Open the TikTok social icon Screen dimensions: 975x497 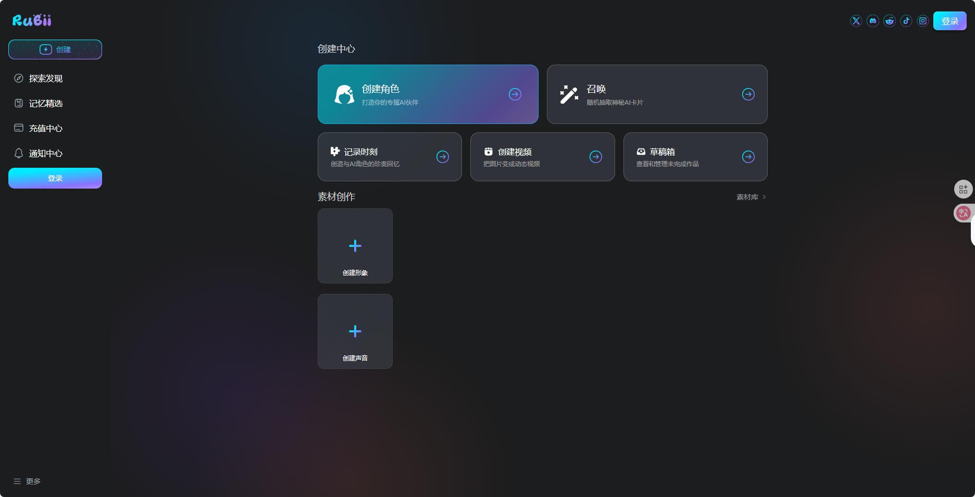pyautogui.click(x=906, y=21)
